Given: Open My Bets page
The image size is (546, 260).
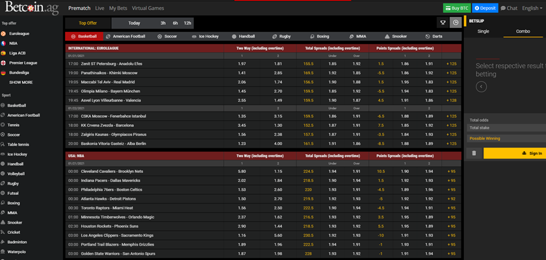Looking at the screenshot, I should click(x=118, y=8).
